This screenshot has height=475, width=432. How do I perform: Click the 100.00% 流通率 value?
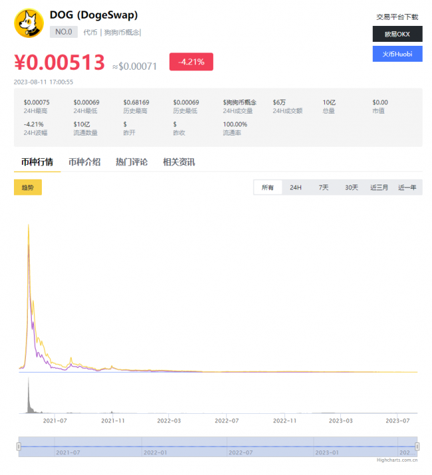tap(235, 124)
